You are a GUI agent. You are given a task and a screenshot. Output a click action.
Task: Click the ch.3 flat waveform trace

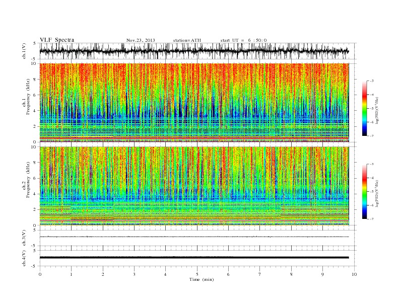[194, 237]
